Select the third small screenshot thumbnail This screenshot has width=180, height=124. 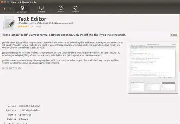[x=169, y=86]
